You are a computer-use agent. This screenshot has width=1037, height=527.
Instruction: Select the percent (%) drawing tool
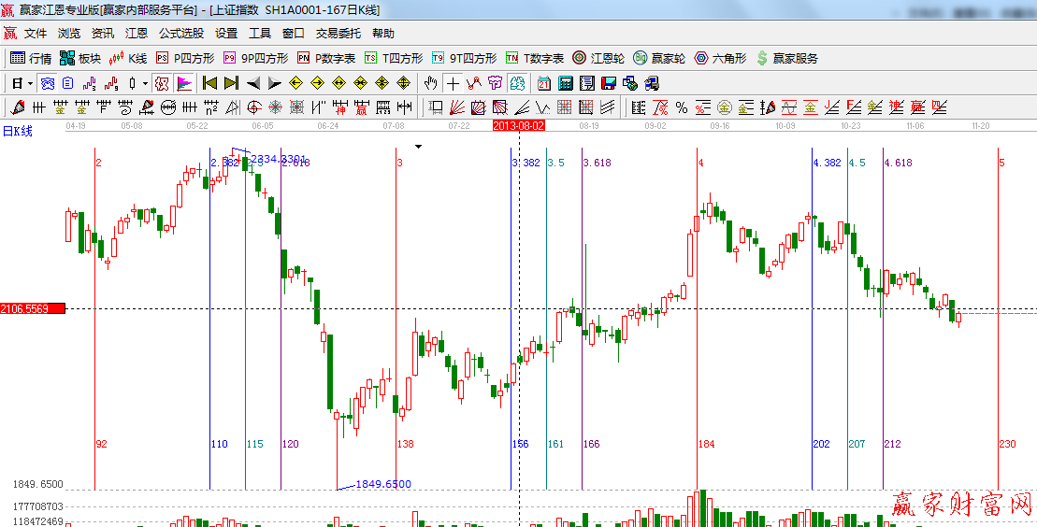click(x=682, y=107)
